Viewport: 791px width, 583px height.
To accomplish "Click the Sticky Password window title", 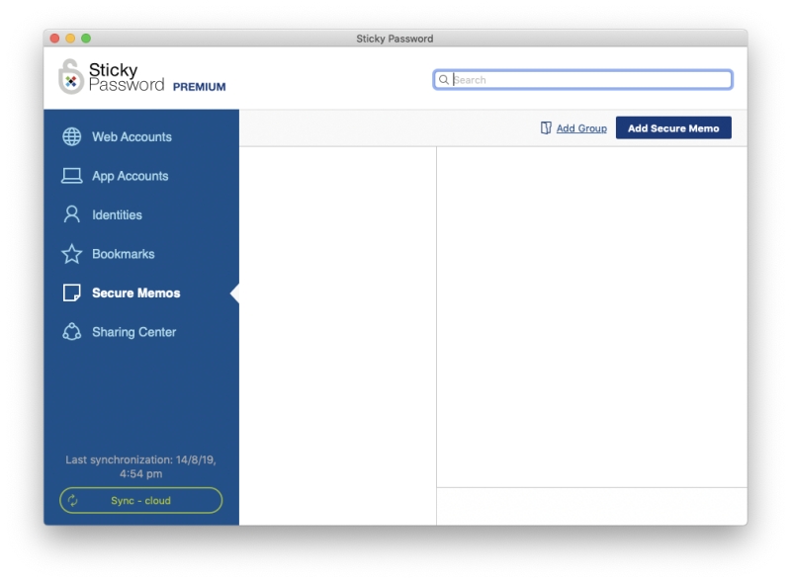I will click(x=395, y=39).
